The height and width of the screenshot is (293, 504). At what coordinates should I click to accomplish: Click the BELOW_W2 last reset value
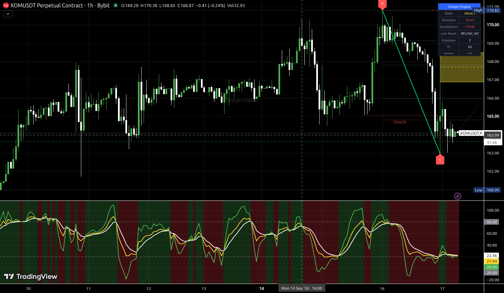[x=470, y=34]
